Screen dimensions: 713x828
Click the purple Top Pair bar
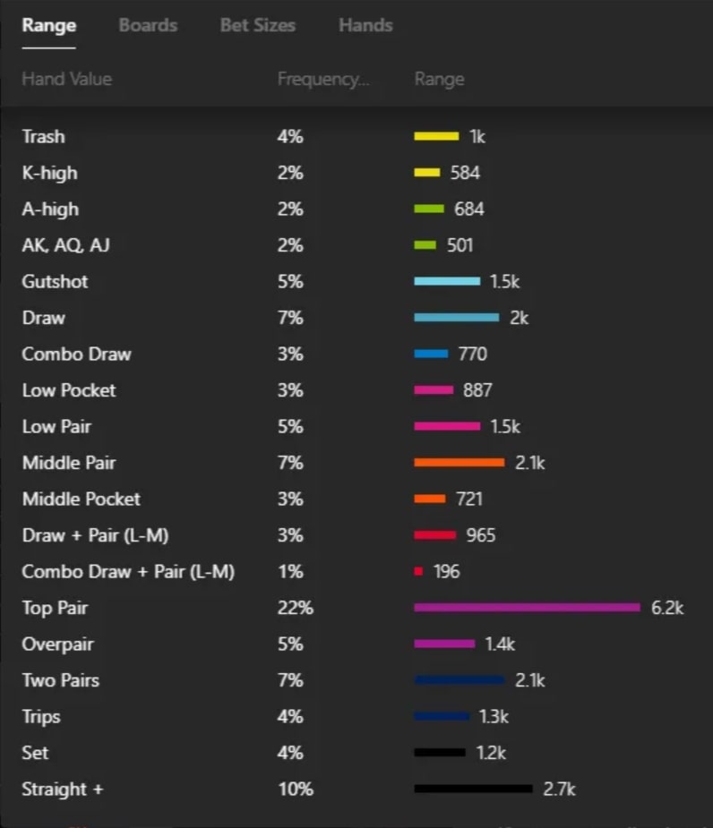pos(527,608)
